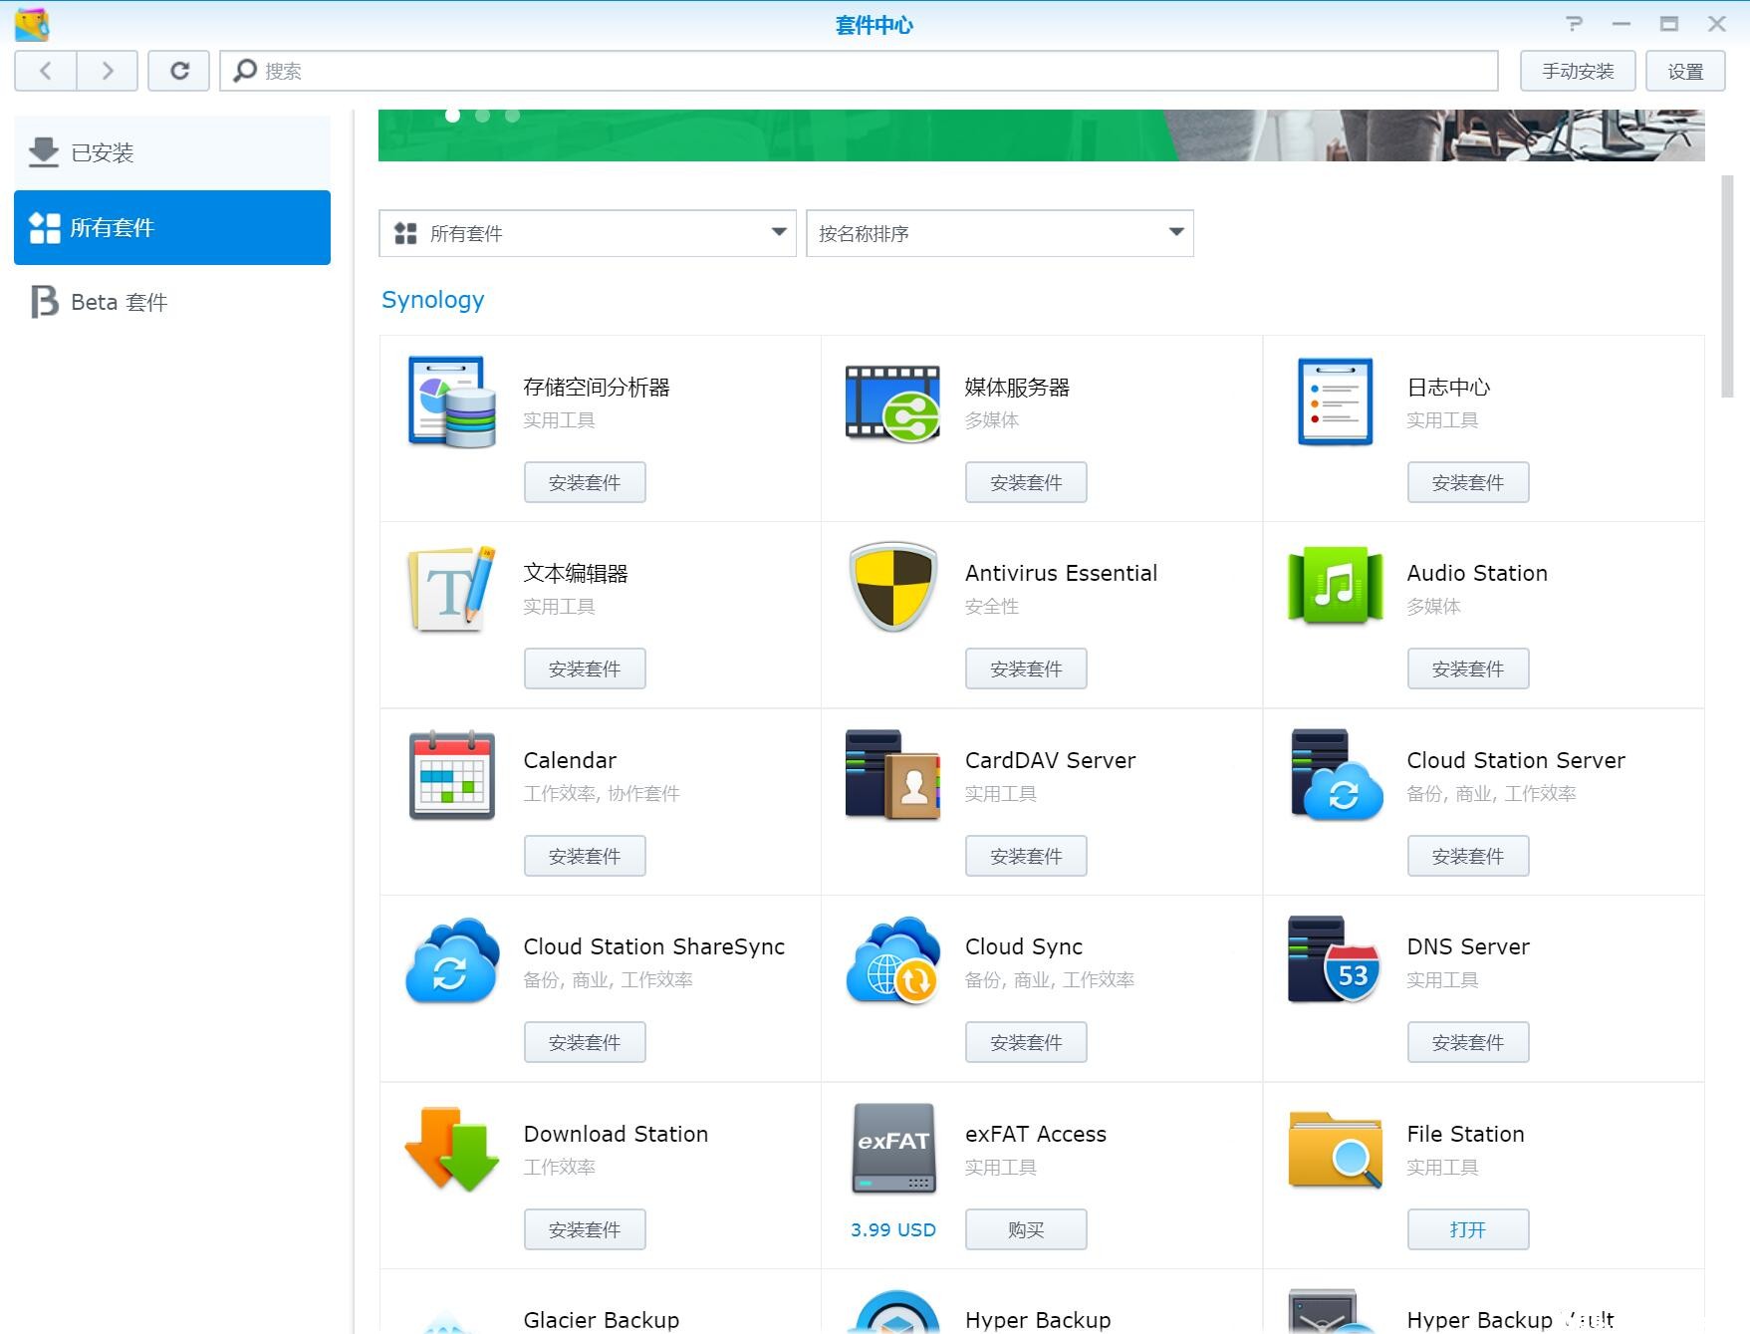This screenshot has height=1334, width=1750.
Task: Install CardDAV Server package
Action: pos(1026,856)
